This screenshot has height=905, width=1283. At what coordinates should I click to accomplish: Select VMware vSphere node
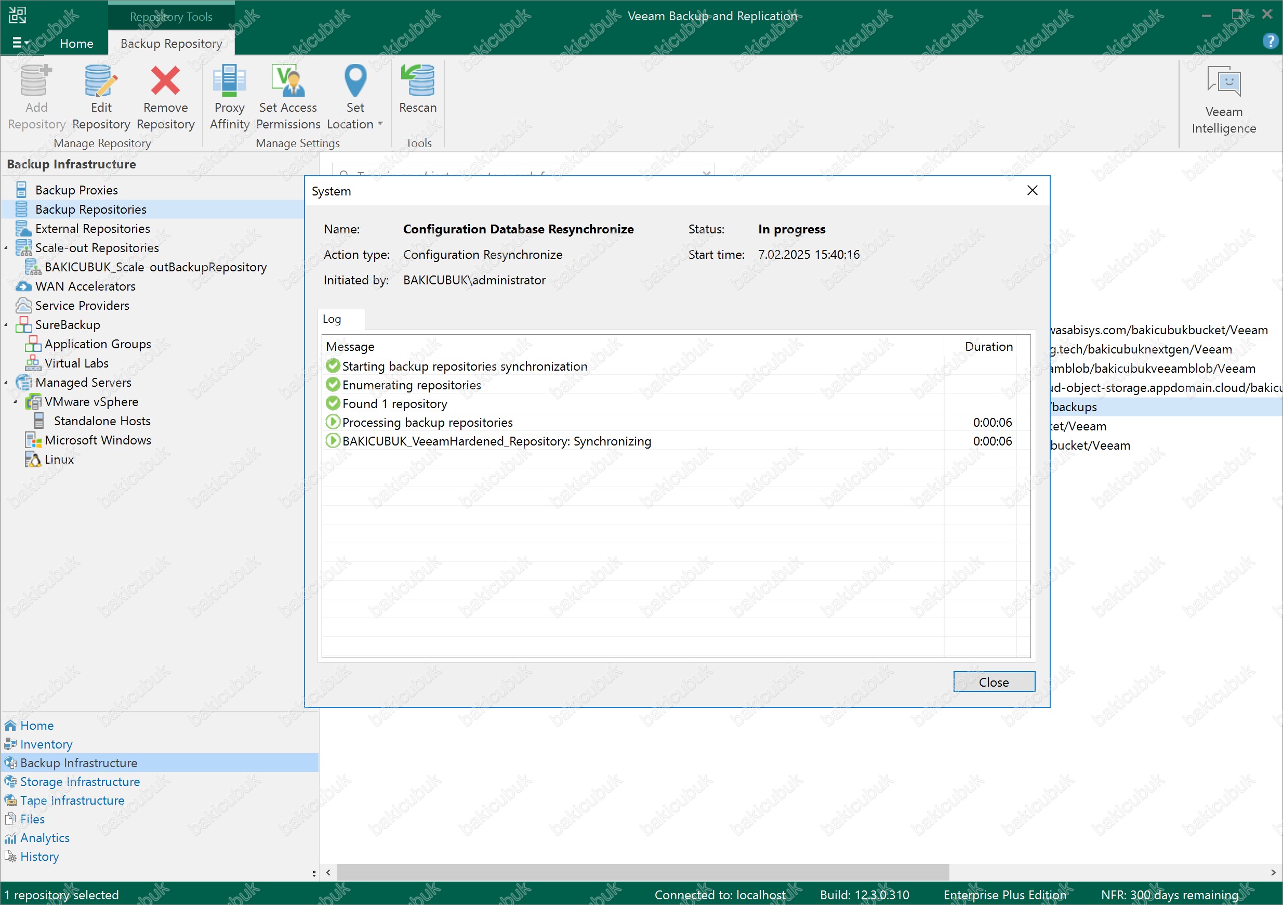click(x=91, y=402)
